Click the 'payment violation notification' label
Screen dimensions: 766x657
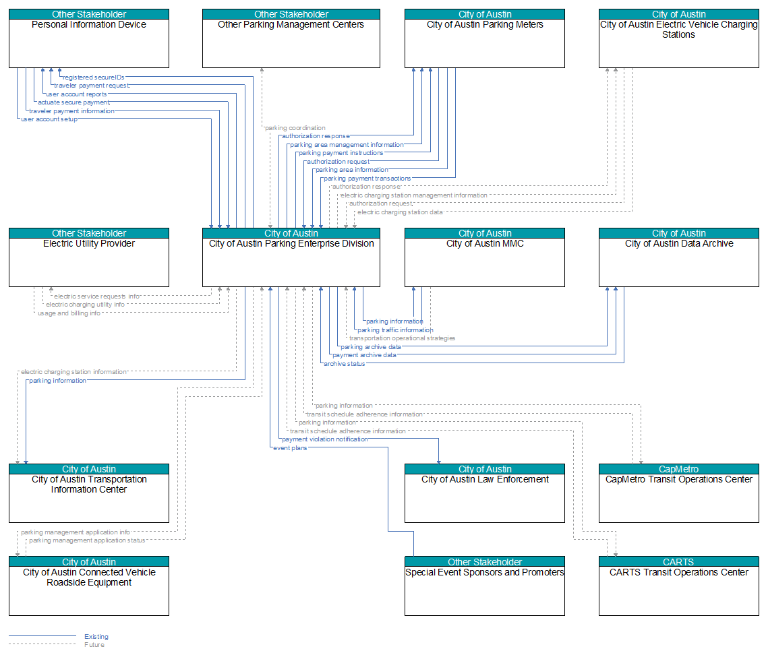326,439
